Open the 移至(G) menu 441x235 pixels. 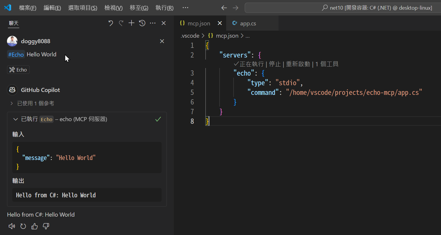click(139, 8)
